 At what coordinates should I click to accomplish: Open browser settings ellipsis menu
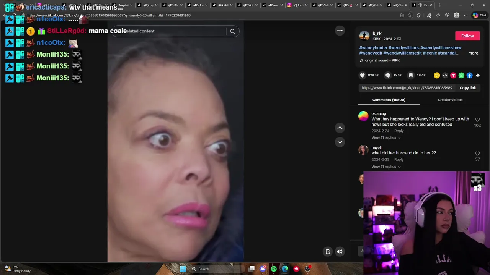coord(465,15)
